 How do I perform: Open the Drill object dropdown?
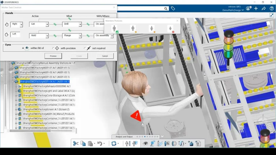[x=80, y=24]
